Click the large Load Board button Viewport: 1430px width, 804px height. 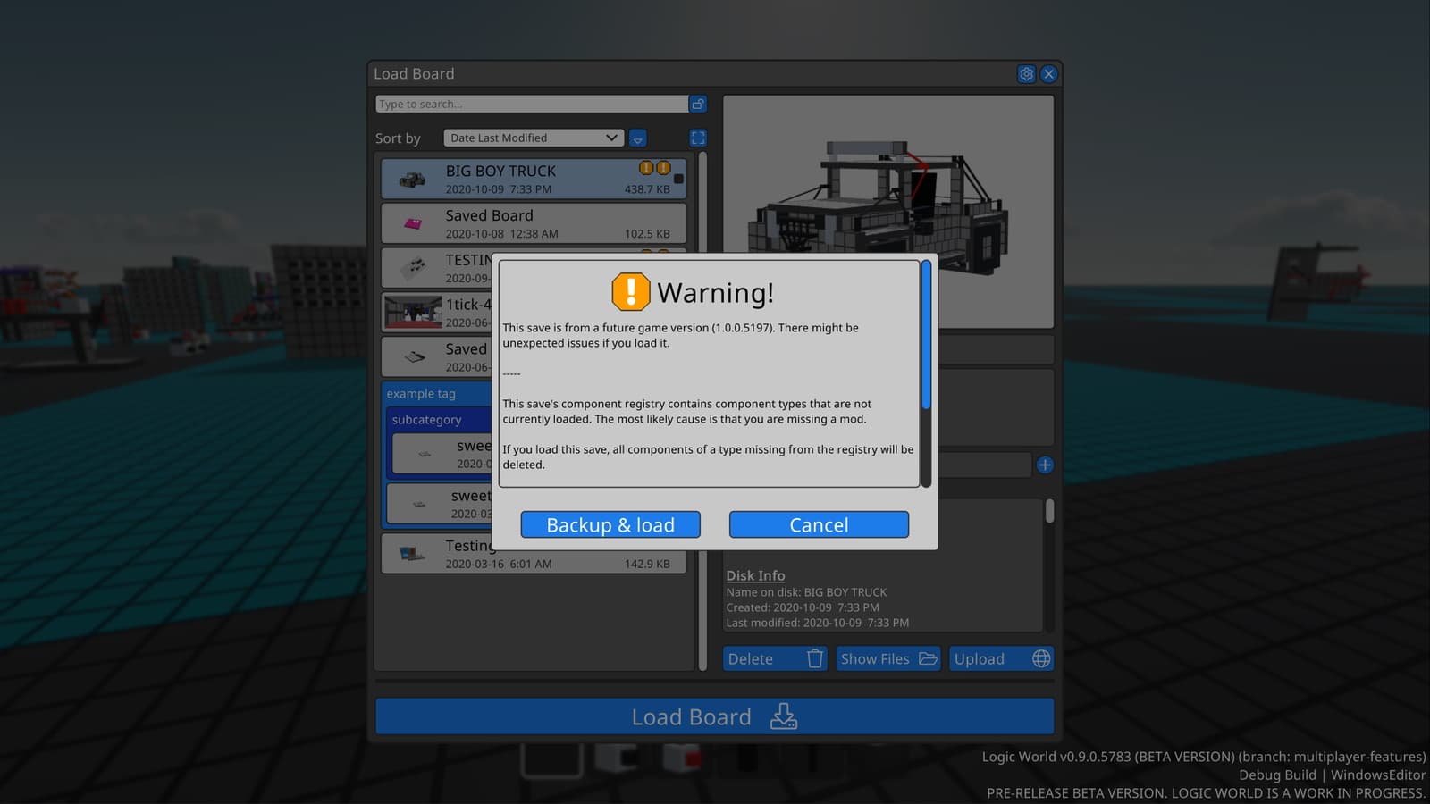click(x=714, y=716)
